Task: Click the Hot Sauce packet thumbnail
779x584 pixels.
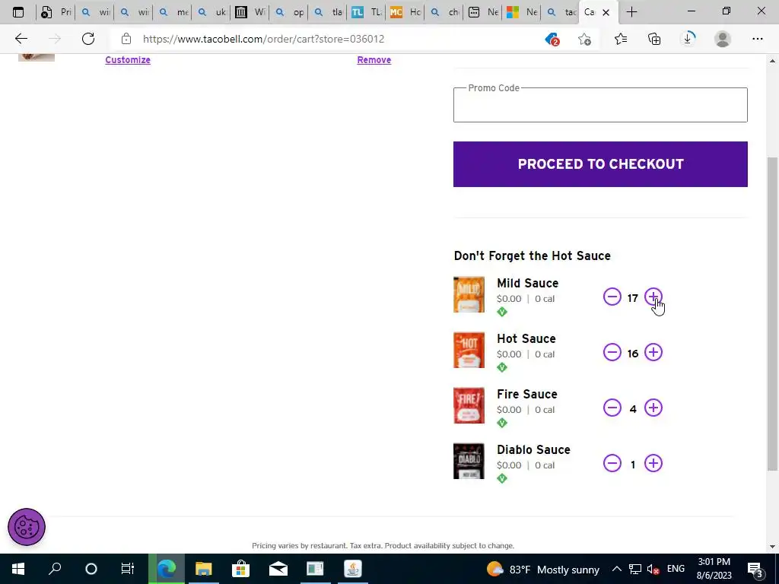Action: 469,350
